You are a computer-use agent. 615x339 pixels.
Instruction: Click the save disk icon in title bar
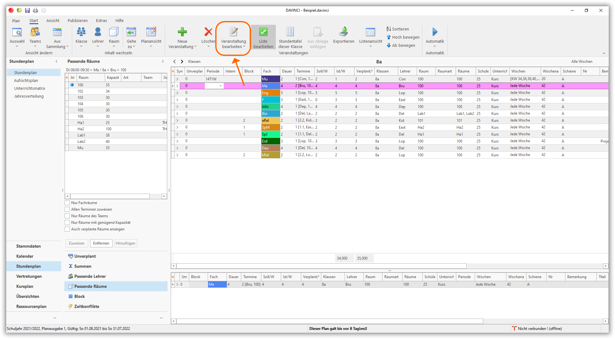pos(27,10)
